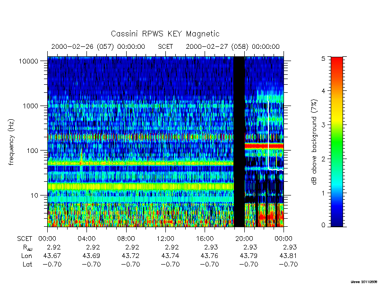378x284 pixels.
Task: Click the "12:00" time axis label
Action: pyautogui.click(x=165, y=239)
